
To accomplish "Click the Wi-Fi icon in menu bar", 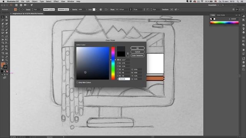I will pyautogui.click(x=202, y=2).
